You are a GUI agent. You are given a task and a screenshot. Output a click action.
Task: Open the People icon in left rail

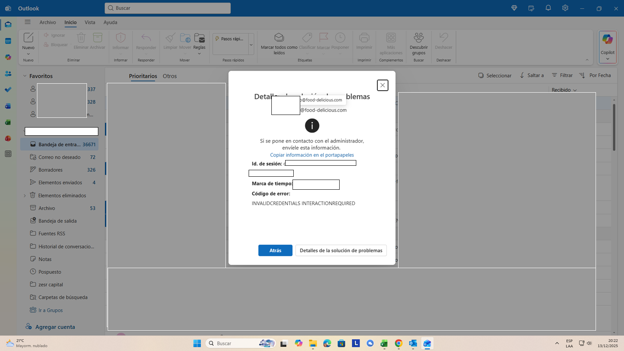[8, 74]
